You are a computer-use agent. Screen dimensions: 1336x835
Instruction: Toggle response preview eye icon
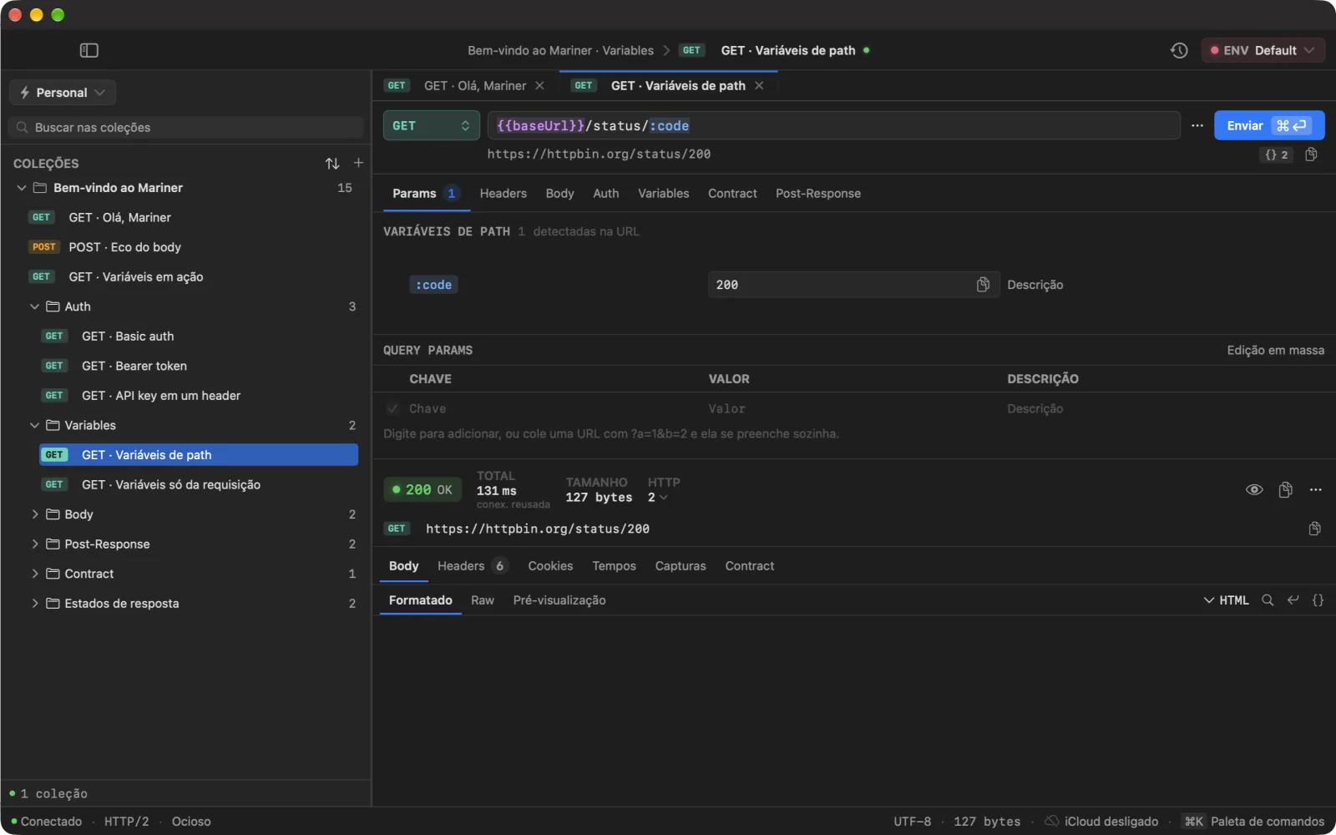pos(1254,490)
